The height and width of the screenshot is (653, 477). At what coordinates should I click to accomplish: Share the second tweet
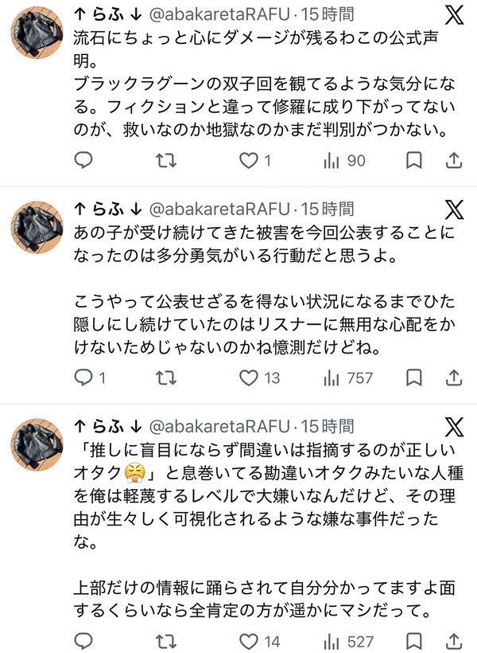(x=454, y=377)
